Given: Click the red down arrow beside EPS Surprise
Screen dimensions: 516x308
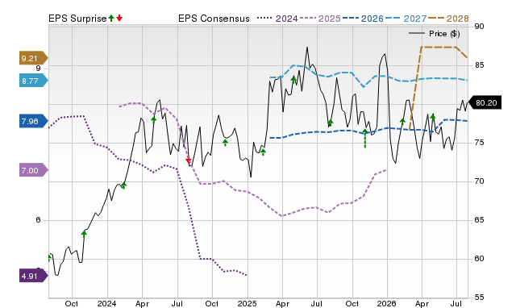Looking at the screenshot, I should click(119, 18).
